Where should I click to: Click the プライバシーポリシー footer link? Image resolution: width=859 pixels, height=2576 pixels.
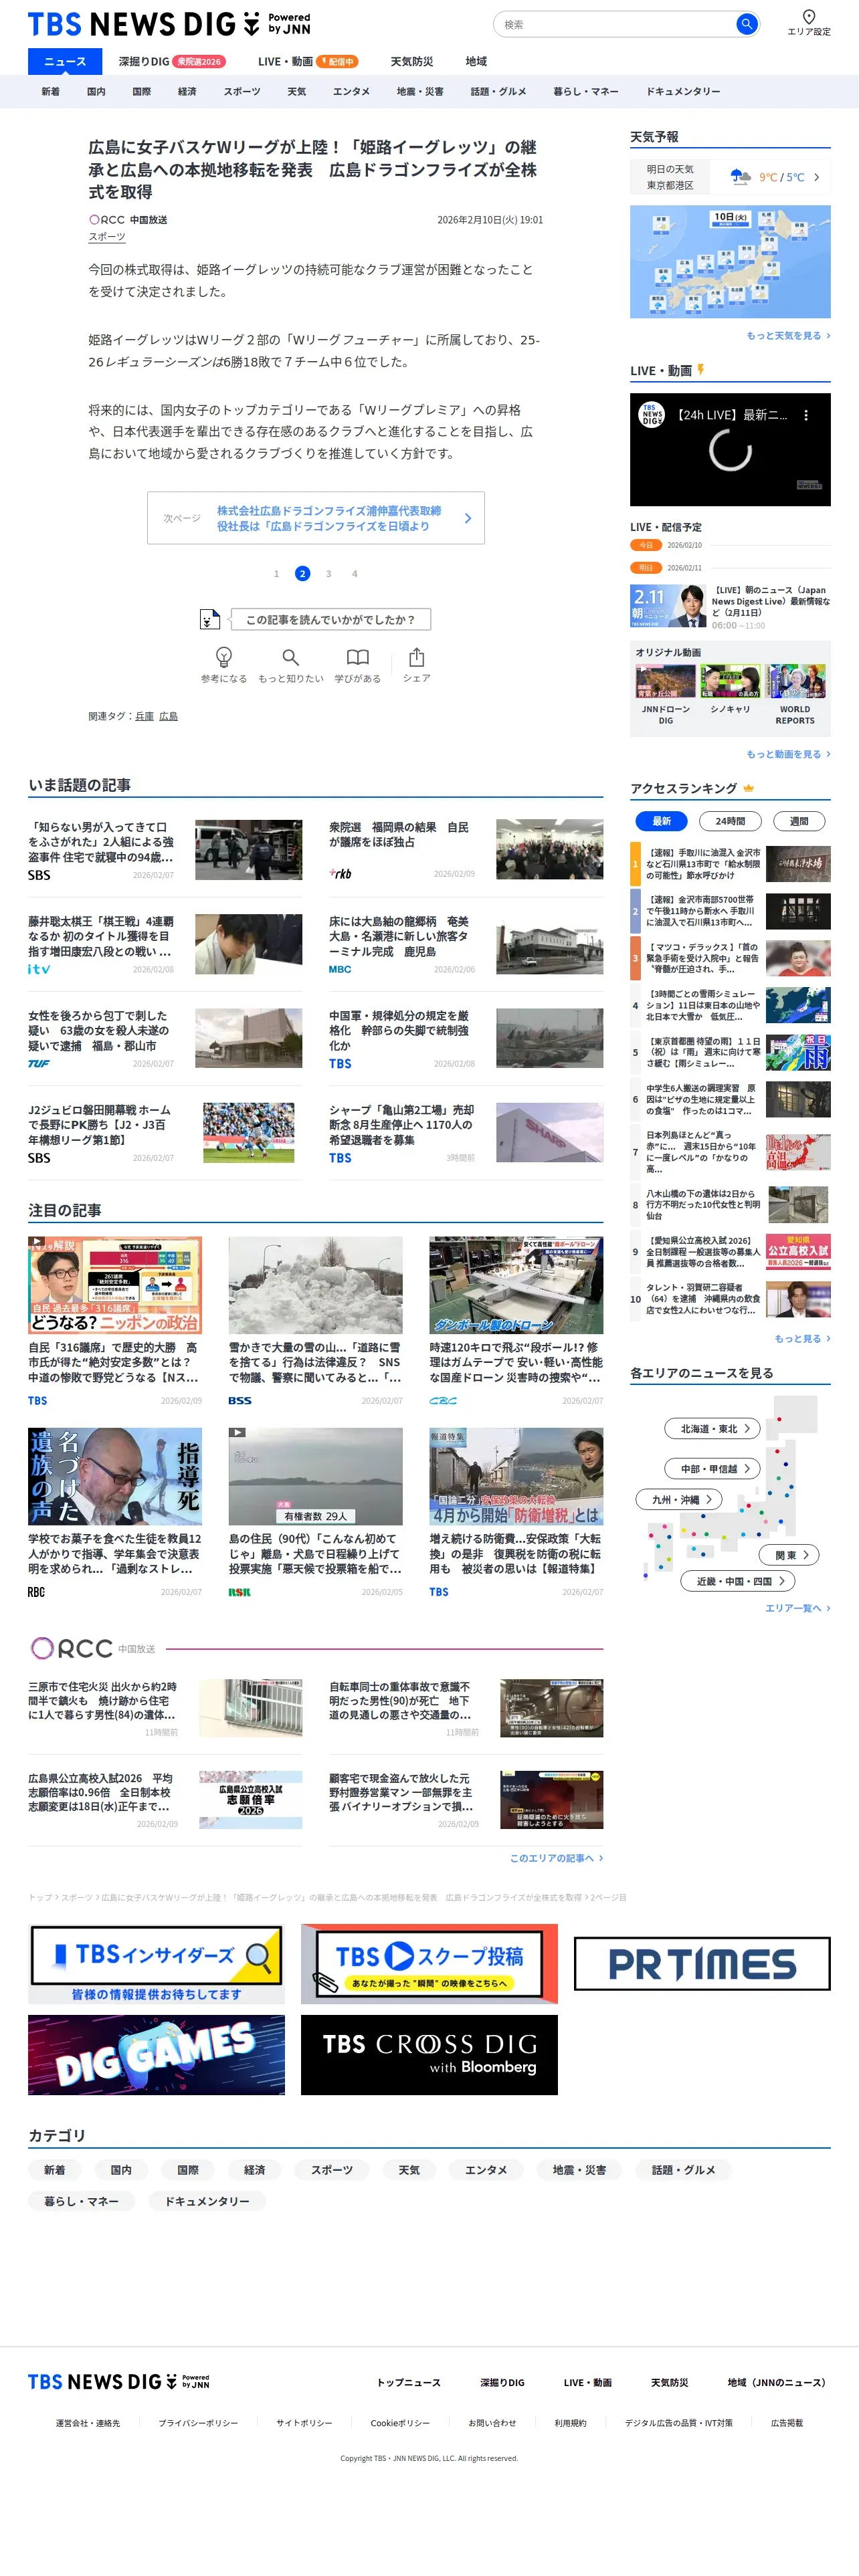click(x=198, y=2423)
